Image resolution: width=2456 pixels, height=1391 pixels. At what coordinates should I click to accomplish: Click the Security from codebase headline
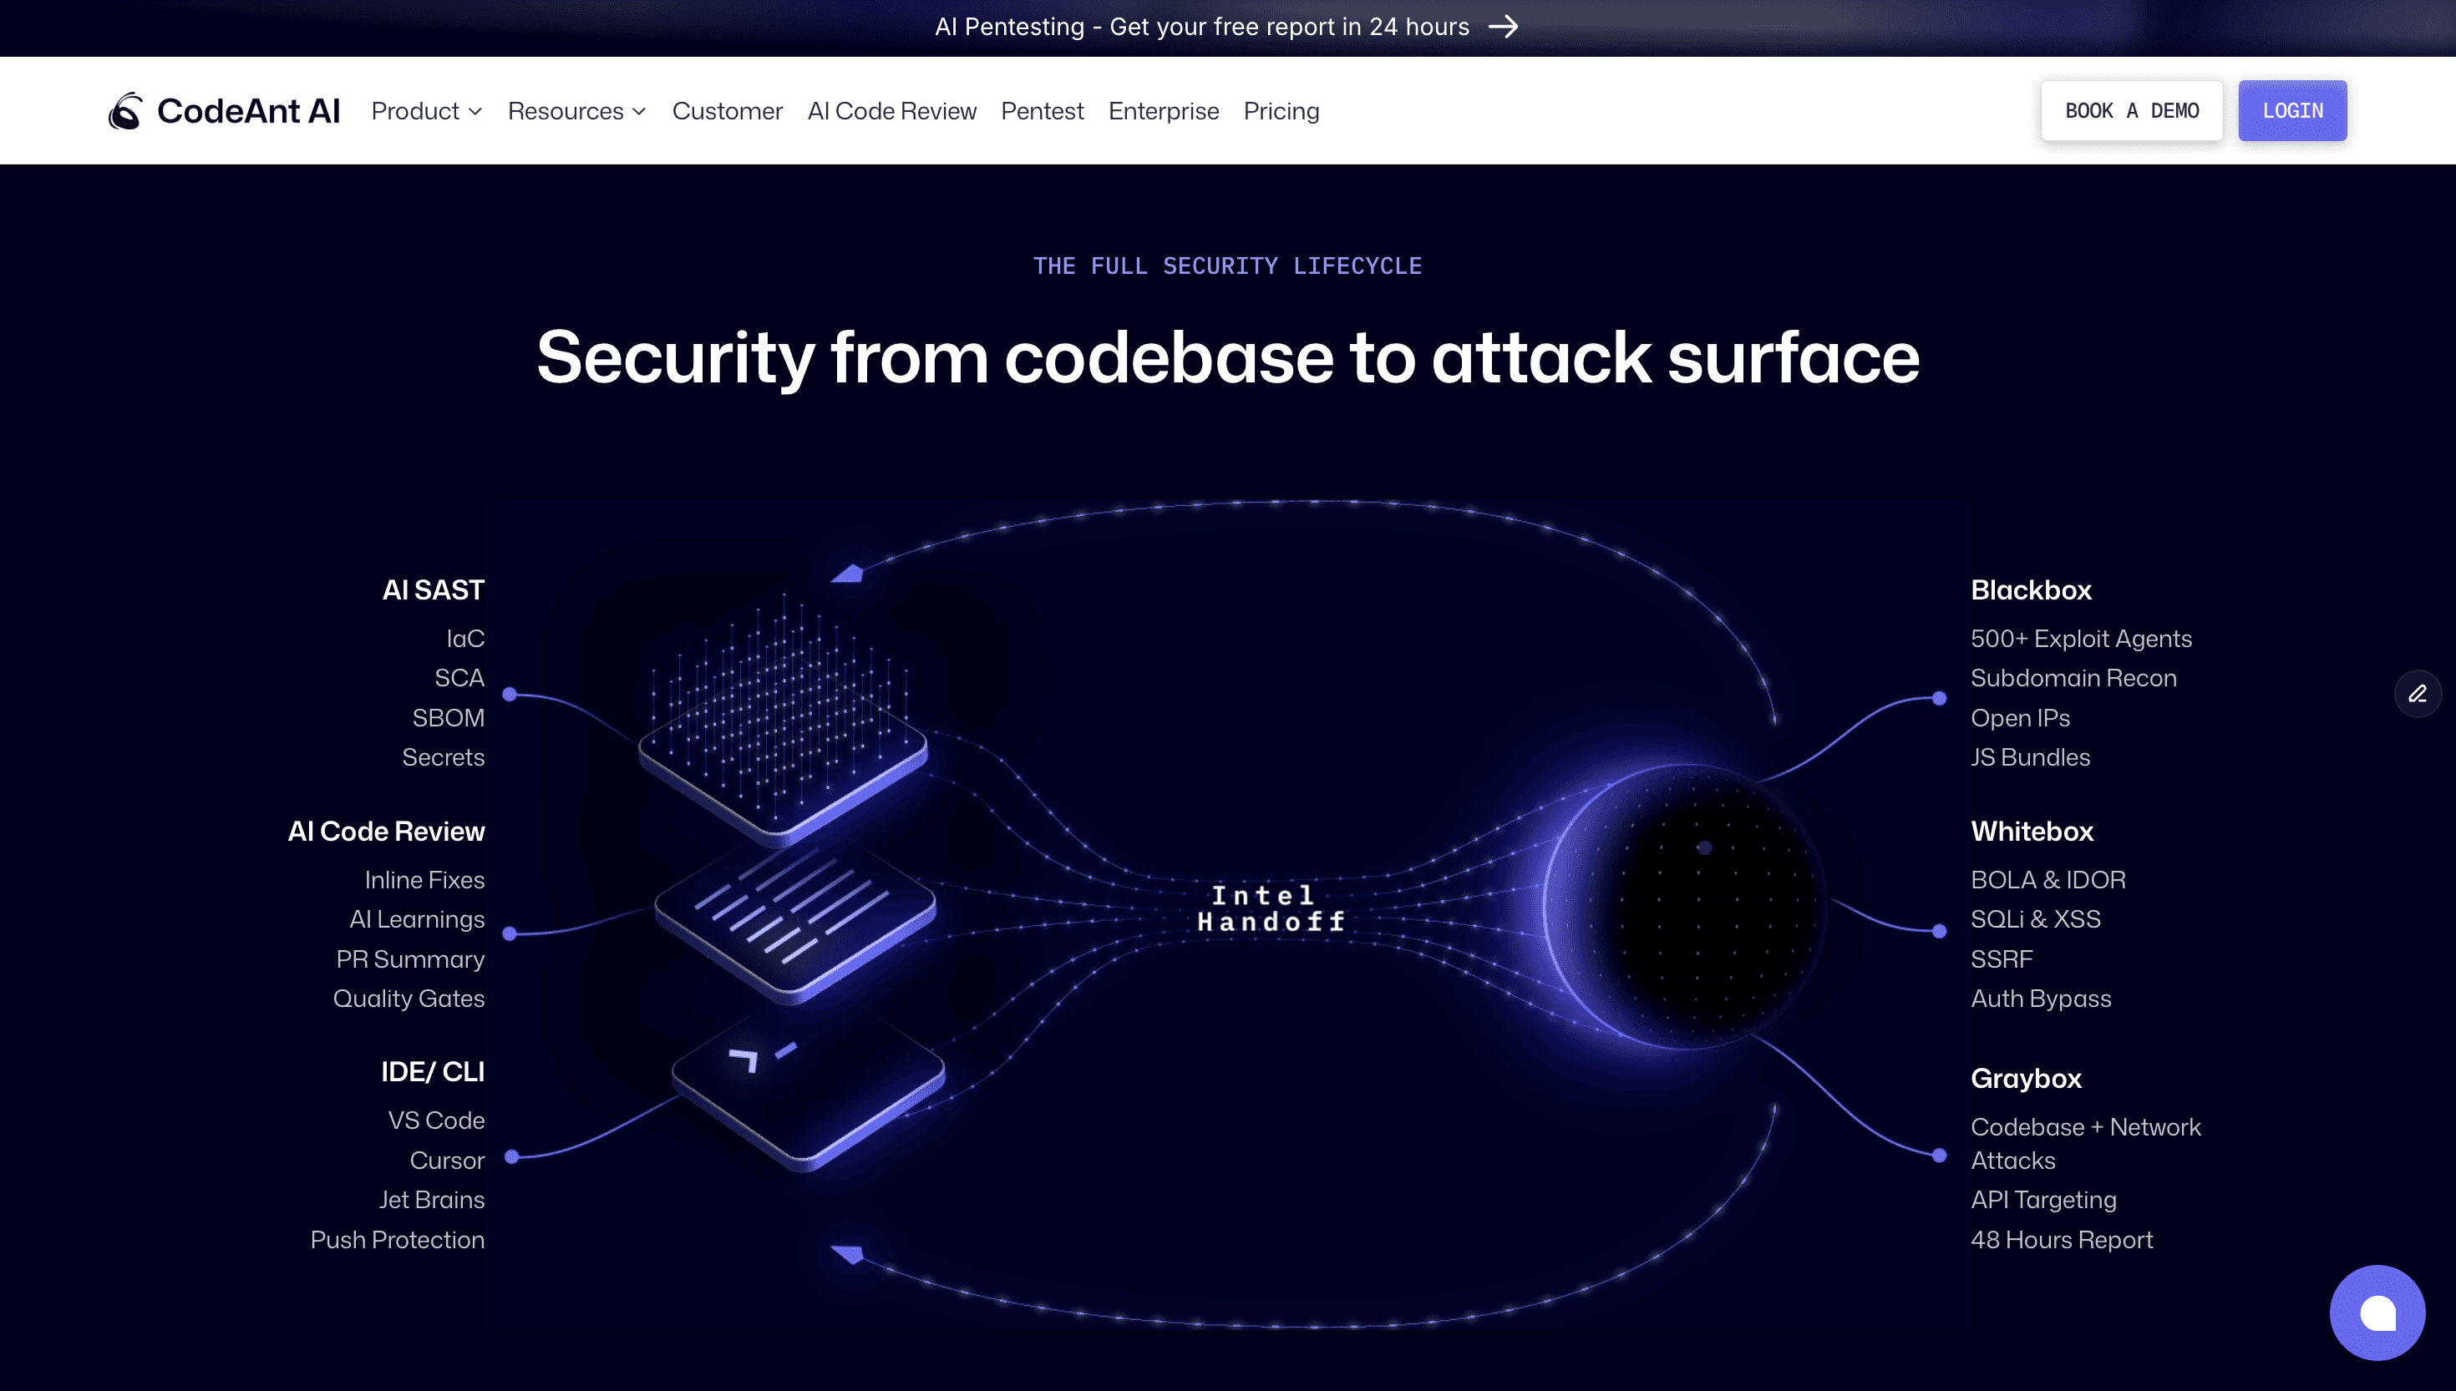click(1227, 357)
